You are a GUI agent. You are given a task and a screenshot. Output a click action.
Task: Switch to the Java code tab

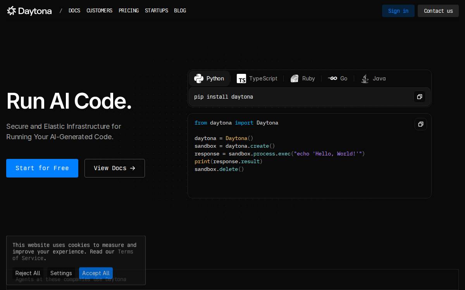pyautogui.click(x=374, y=78)
